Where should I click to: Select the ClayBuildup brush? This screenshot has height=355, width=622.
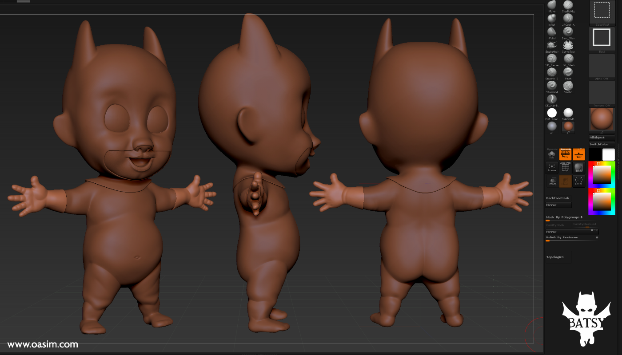click(569, 6)
